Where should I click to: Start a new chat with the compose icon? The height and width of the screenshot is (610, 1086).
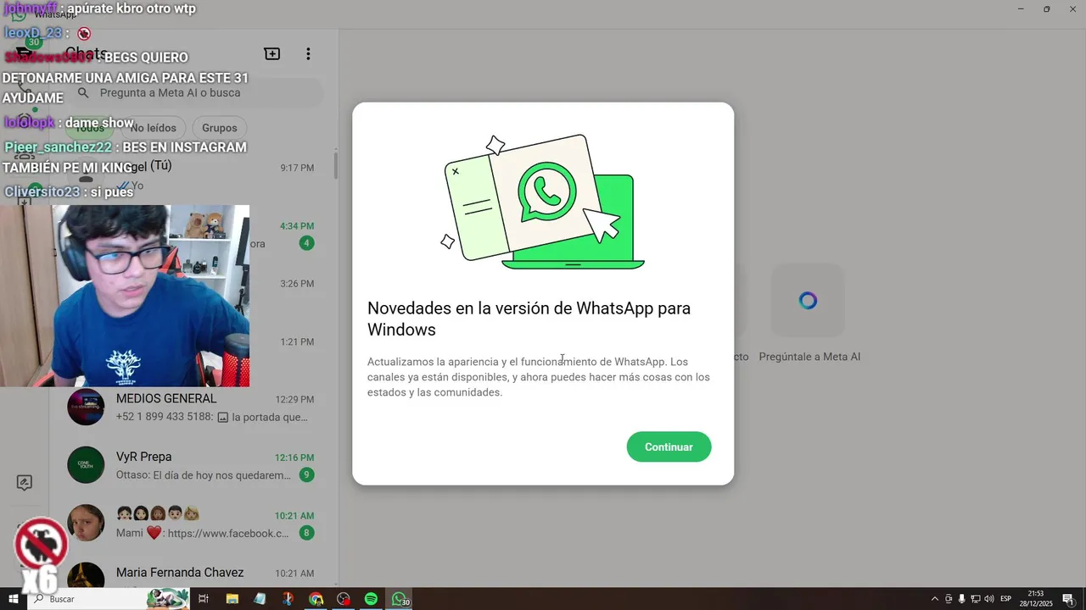tap(272, 53)
